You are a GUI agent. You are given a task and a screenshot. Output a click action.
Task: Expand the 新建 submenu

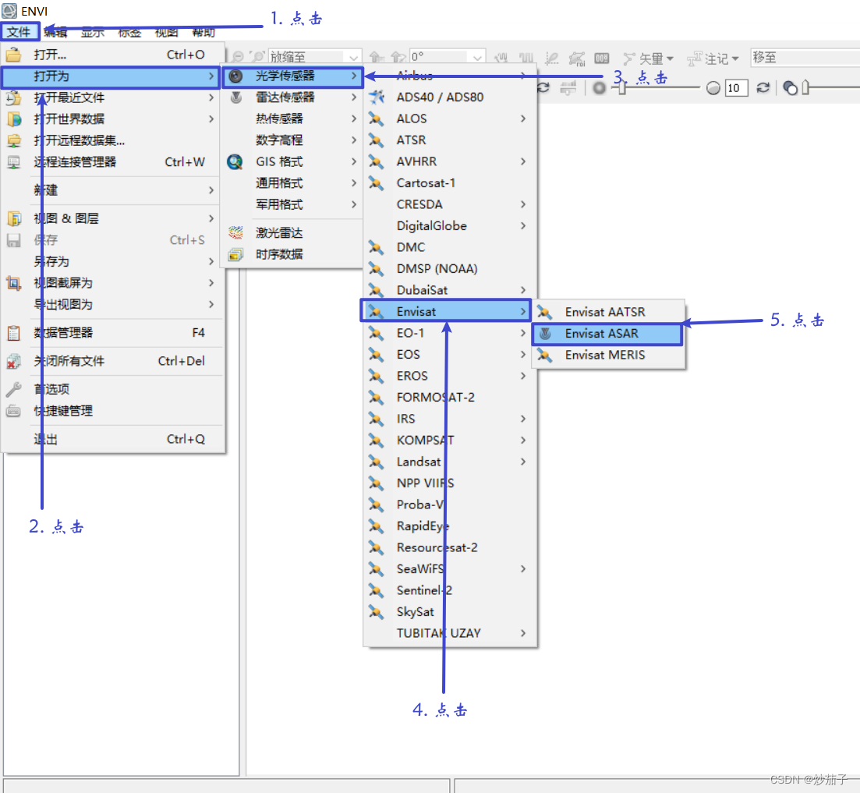pyautogui.click(x=211, y=190)
